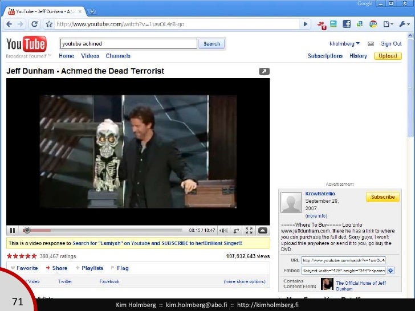Click the browser back arrow

click(9, 24)
